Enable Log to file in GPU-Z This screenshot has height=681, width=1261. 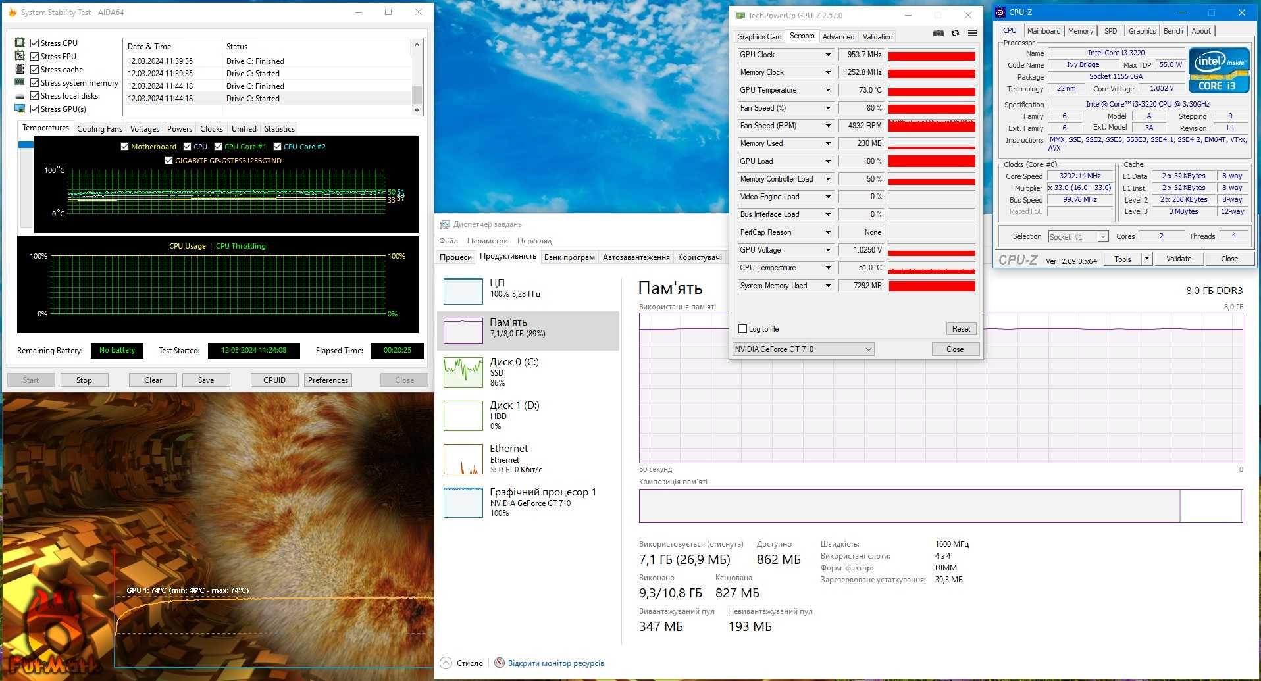pos(743,328)
